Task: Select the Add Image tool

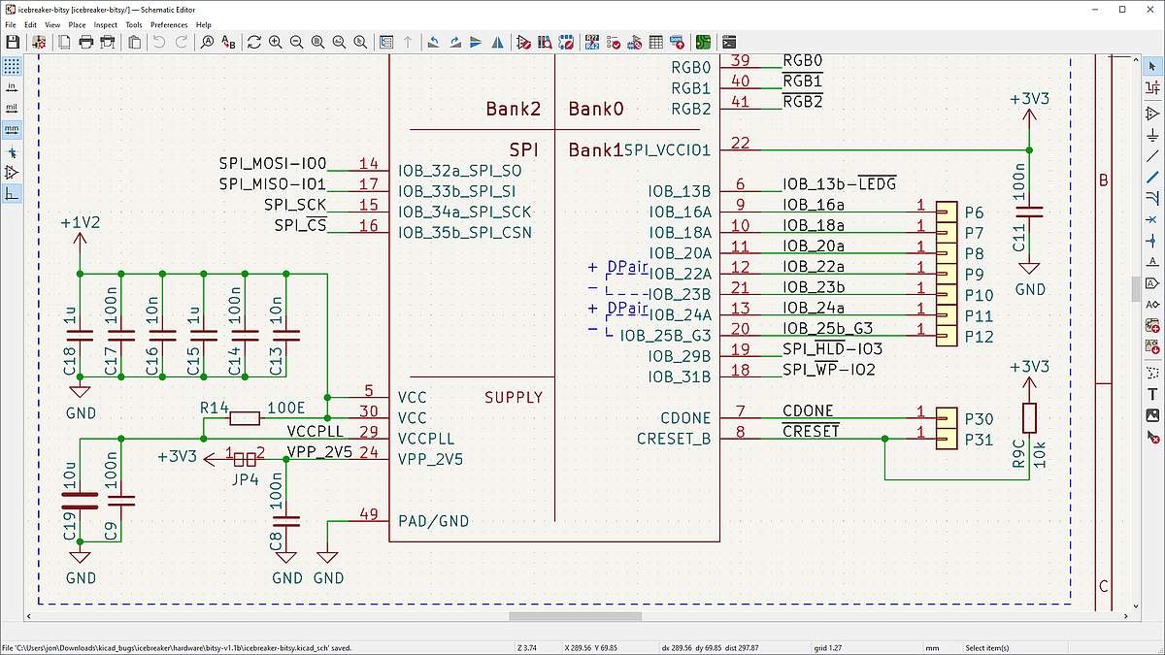Action: 1152,415
